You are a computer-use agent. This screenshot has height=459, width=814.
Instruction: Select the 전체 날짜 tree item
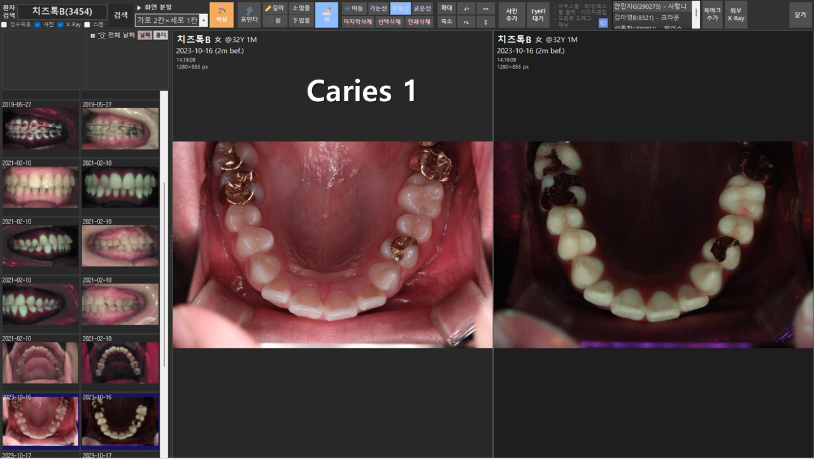coord(122,36)
